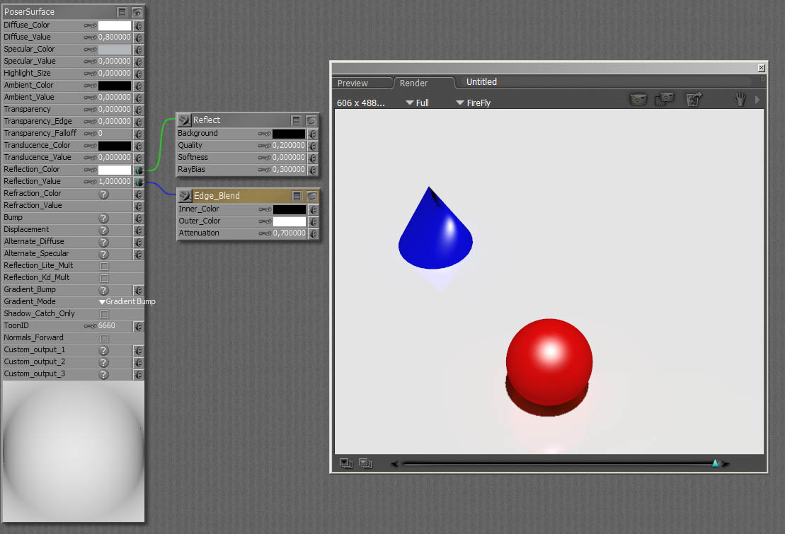Click the 606 x 488 dimensions label
This screenshot has width=785, height=534.
(360, 103)
